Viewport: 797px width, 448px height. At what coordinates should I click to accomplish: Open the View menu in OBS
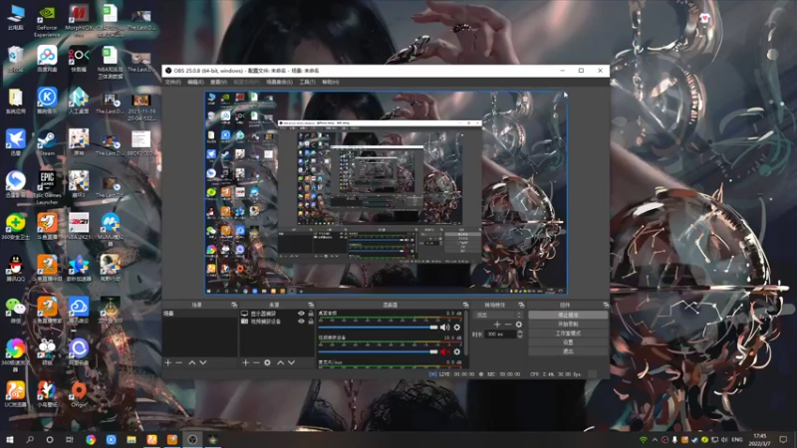(x=218, y=83)
